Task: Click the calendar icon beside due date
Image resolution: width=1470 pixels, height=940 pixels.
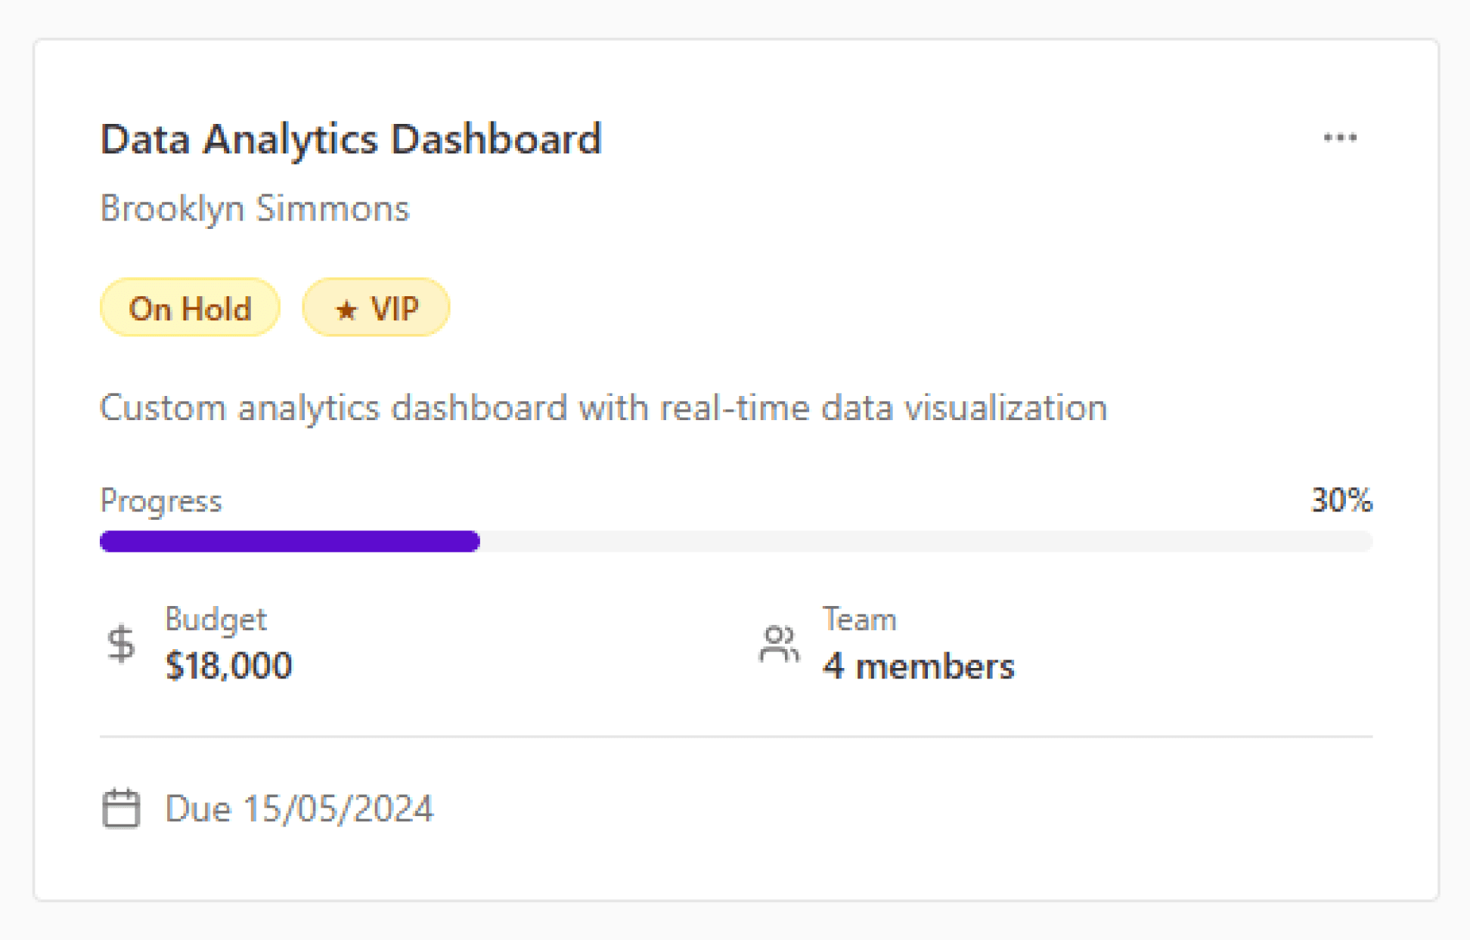Action: coord(121,809)
